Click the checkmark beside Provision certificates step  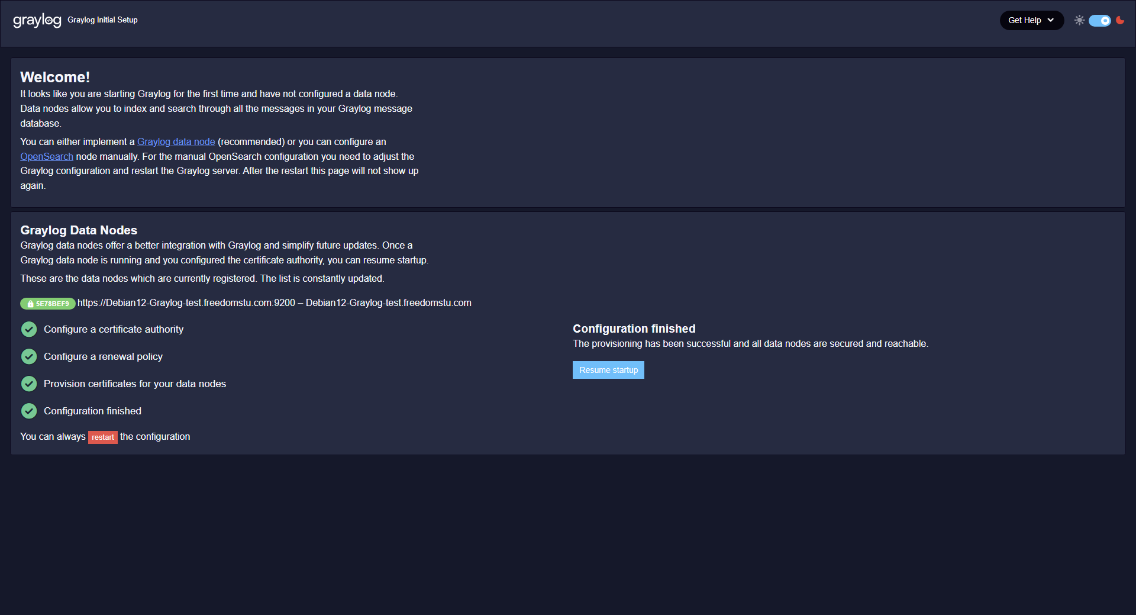[x=29, y=384]
